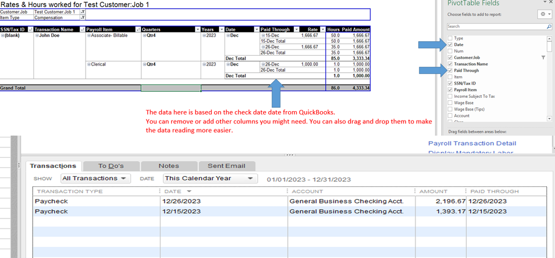Uncheck the Payroll Item field checkbox

click(450, 90)
